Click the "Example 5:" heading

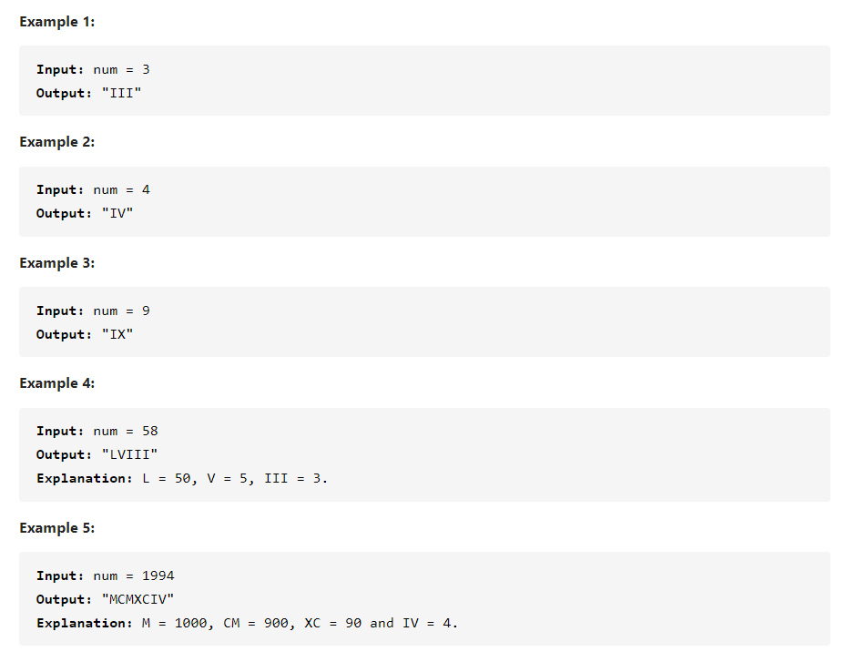tap(56, 528)
